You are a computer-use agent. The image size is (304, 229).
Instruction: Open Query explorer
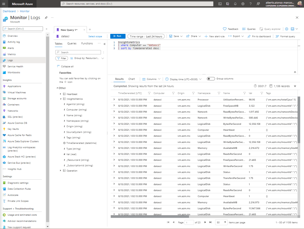pyautogui.click(x=270, y=29)
